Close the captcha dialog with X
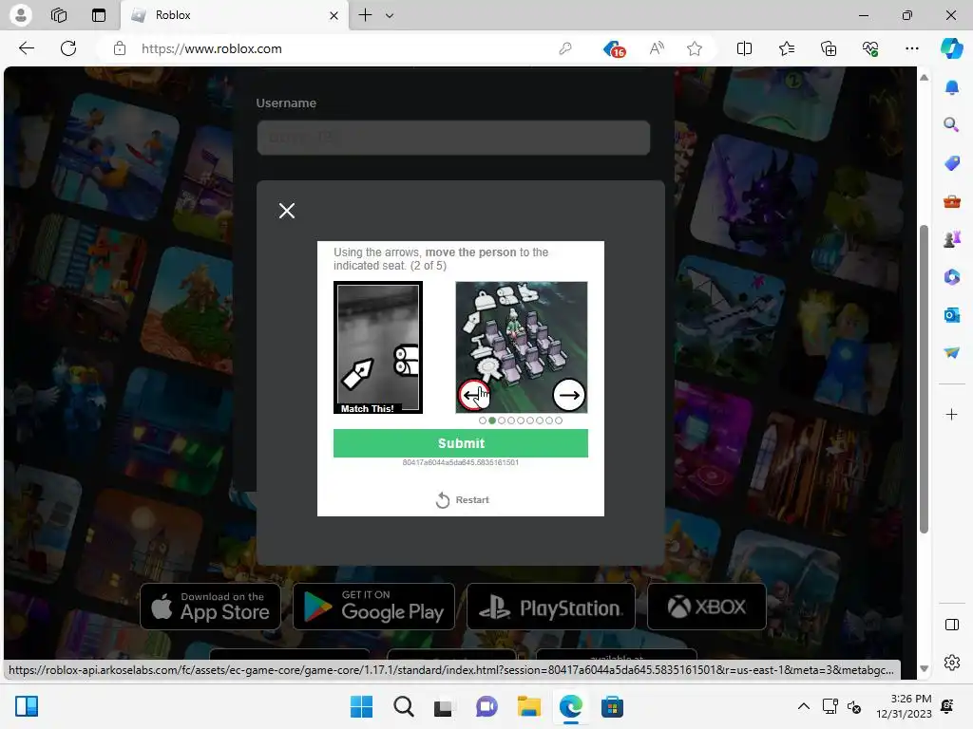973x729 pixels. click(x=287, y=211)
